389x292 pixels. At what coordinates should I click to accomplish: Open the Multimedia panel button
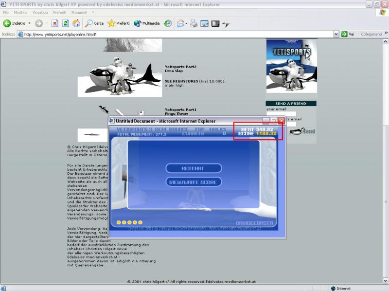(x=147, y=23)
